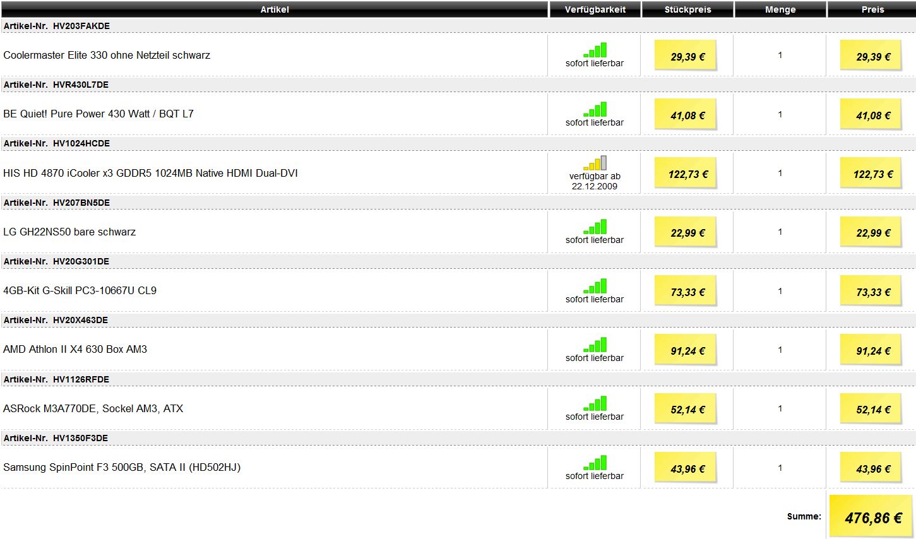The image size is (916, 539).
Task: Click the Menge column header
Action: [x=780, y=9]
